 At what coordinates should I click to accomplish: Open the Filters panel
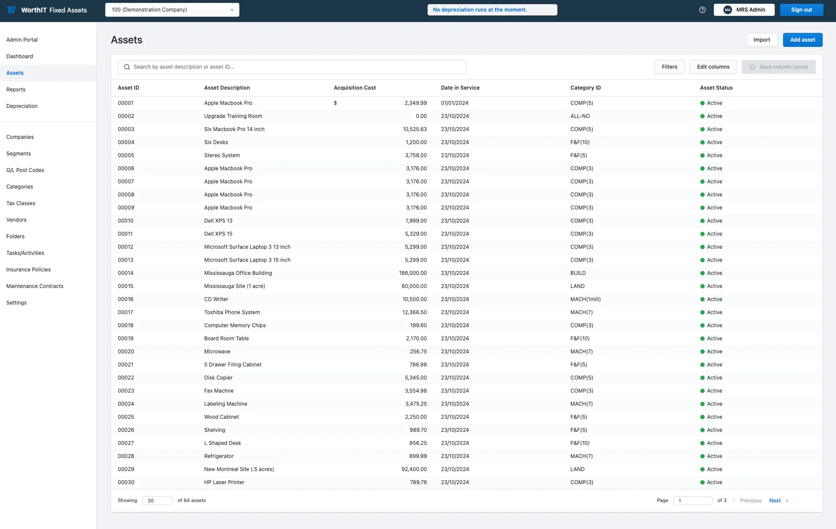coord(669,67)
